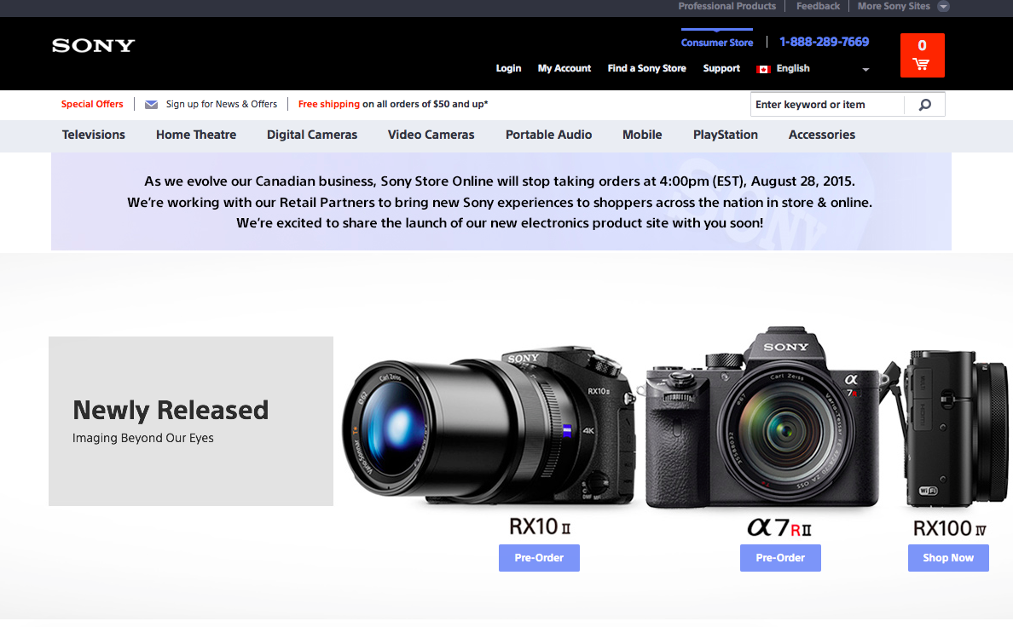Click the search magnifier icon
This screenshot has width=1013, height=627.
tap(926, 104)
